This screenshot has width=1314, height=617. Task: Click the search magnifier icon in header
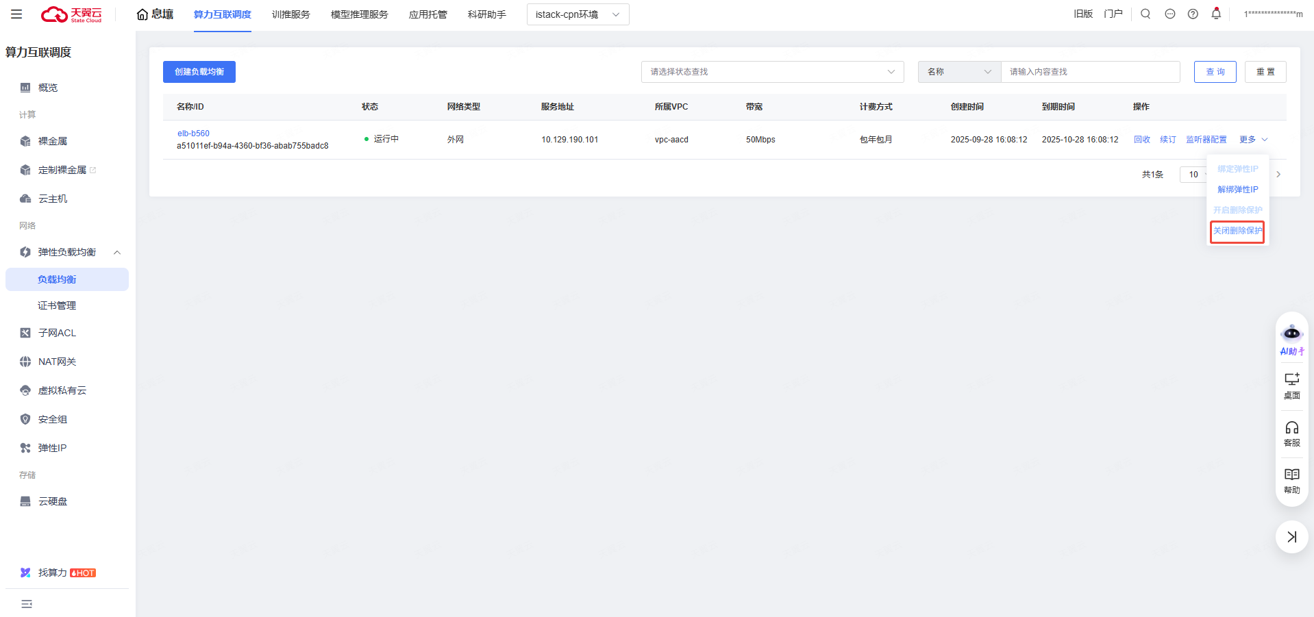pos(1145,14)
